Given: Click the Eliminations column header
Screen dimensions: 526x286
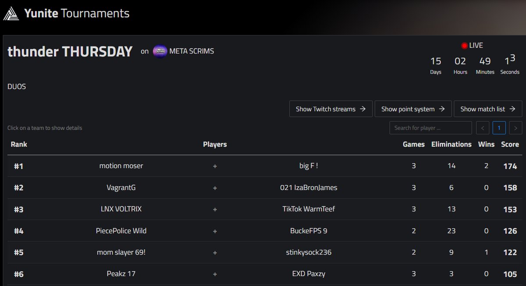Looking at the screenshot, I should 451,144.
